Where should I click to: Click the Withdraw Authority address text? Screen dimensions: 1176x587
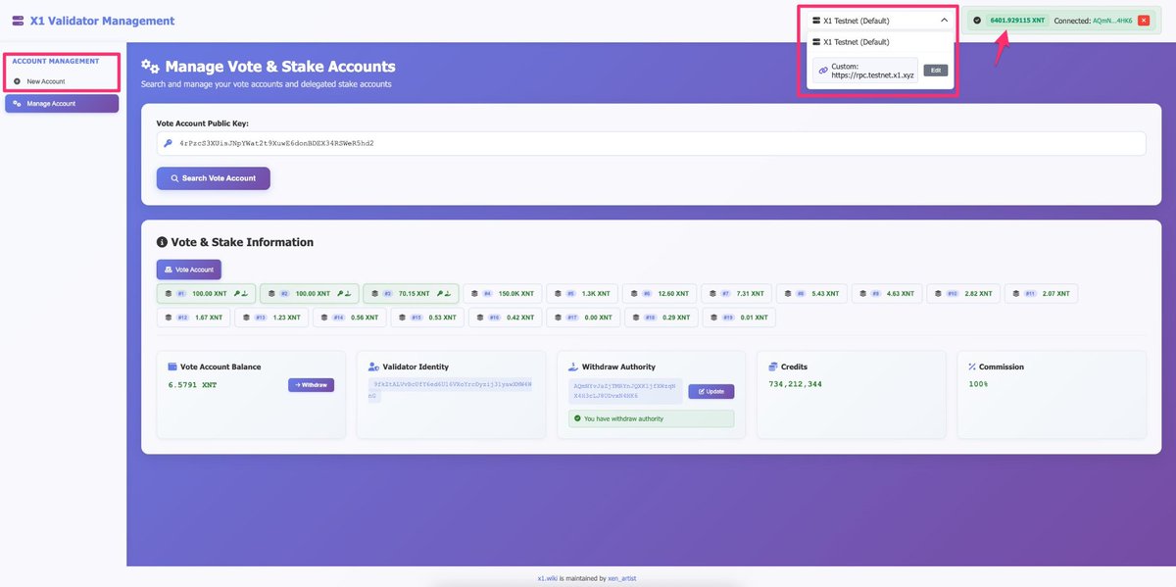[624, 391]
